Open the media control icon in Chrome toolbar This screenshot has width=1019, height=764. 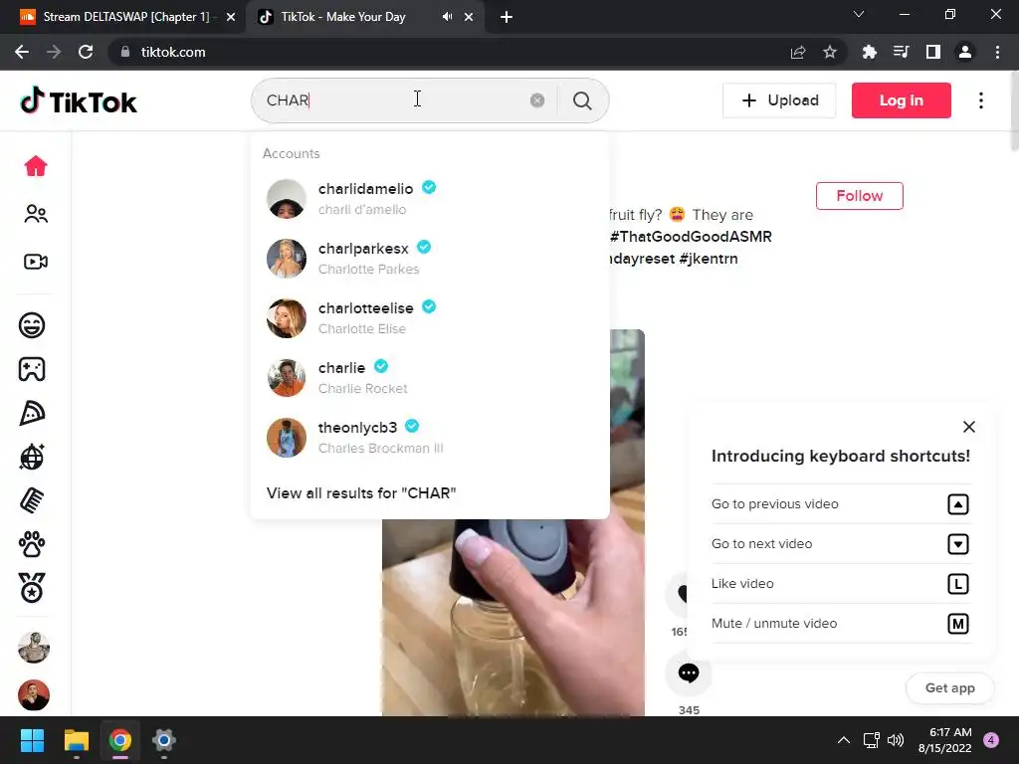901,52
